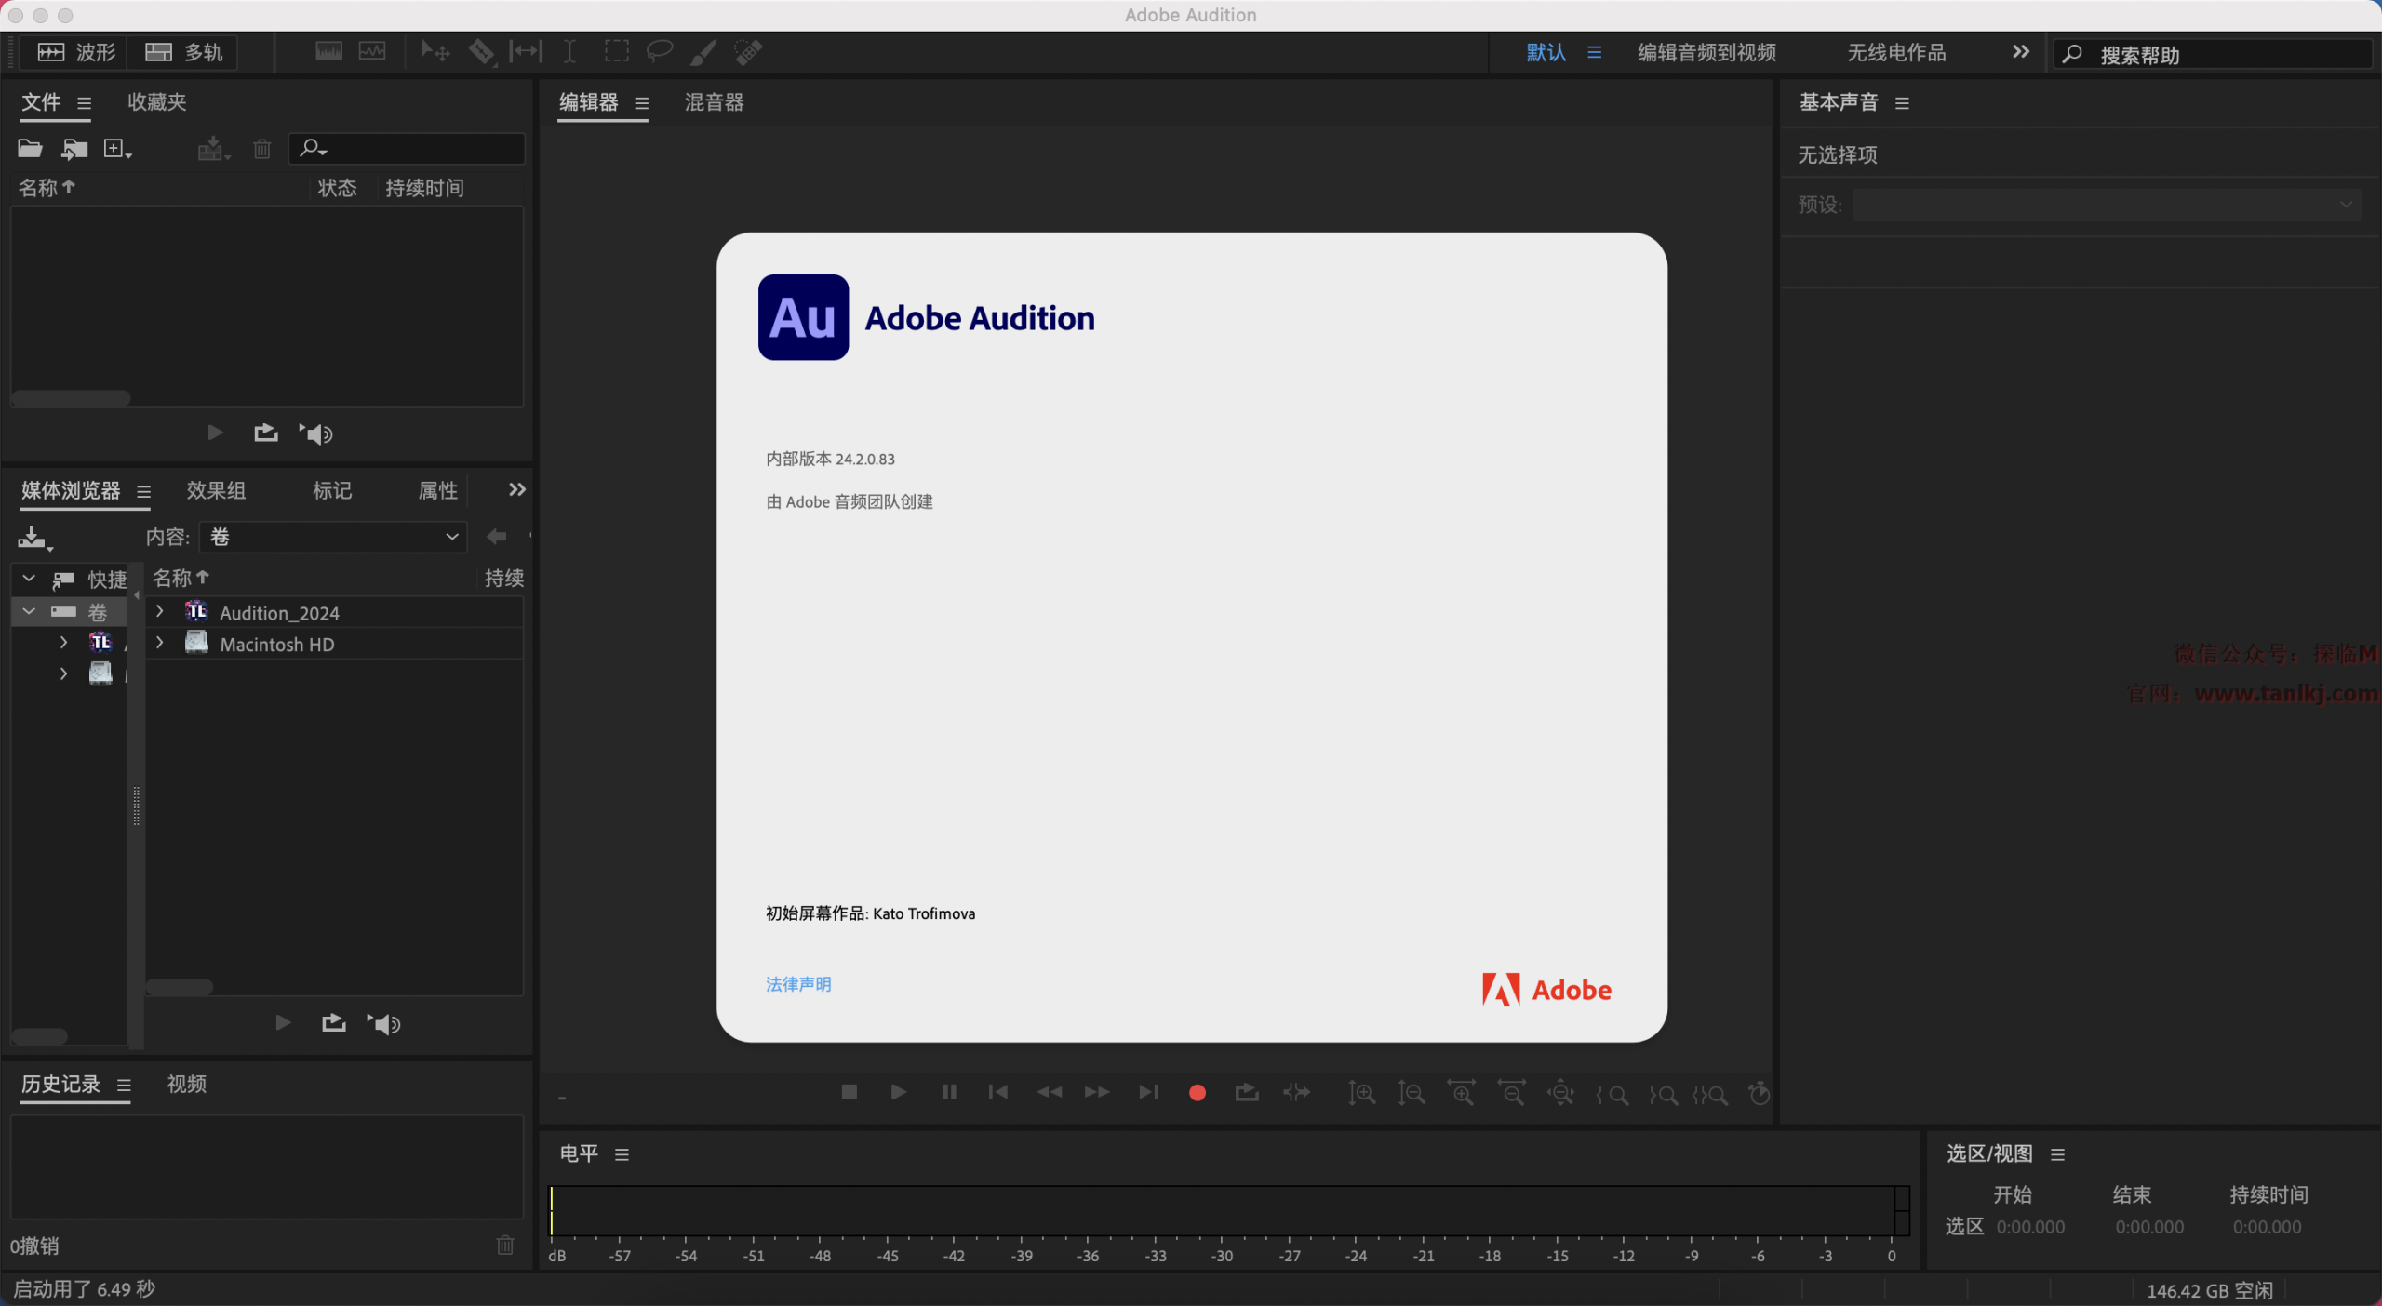Image resolution: width=2382 pixels, height=1306 pixels.
Task: Show more workspaces with the top chevrons
Action: (x=2020, y=52)
